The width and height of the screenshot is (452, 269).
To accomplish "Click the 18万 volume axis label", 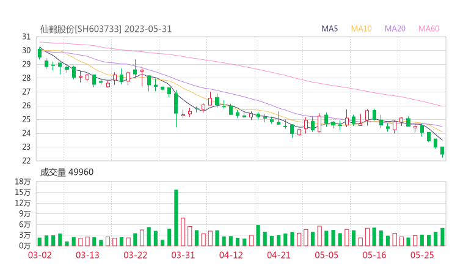I will point(23,182).
